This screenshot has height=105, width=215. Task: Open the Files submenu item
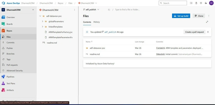[x=18, y=37]
